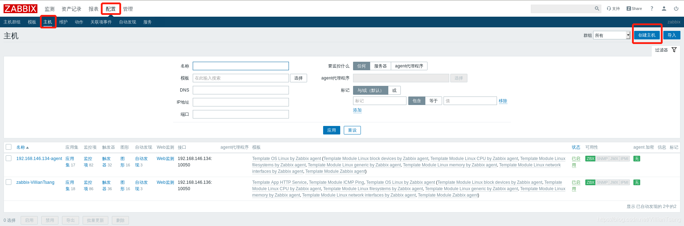Choose 服务器 monitoring option
Image resolution: width=684 pixels, height=226 pixels.
pyautogui.click(x=380, y=66)
